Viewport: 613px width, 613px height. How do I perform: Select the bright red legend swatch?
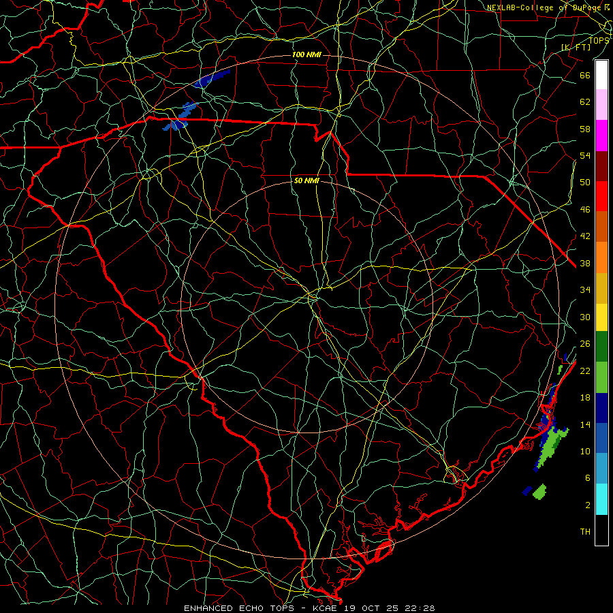(x=601, y=196)
